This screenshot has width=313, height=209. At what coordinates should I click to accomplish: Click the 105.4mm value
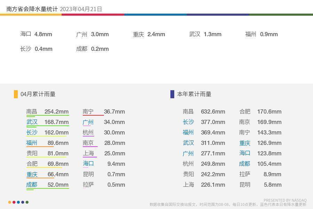click(270, 164)
